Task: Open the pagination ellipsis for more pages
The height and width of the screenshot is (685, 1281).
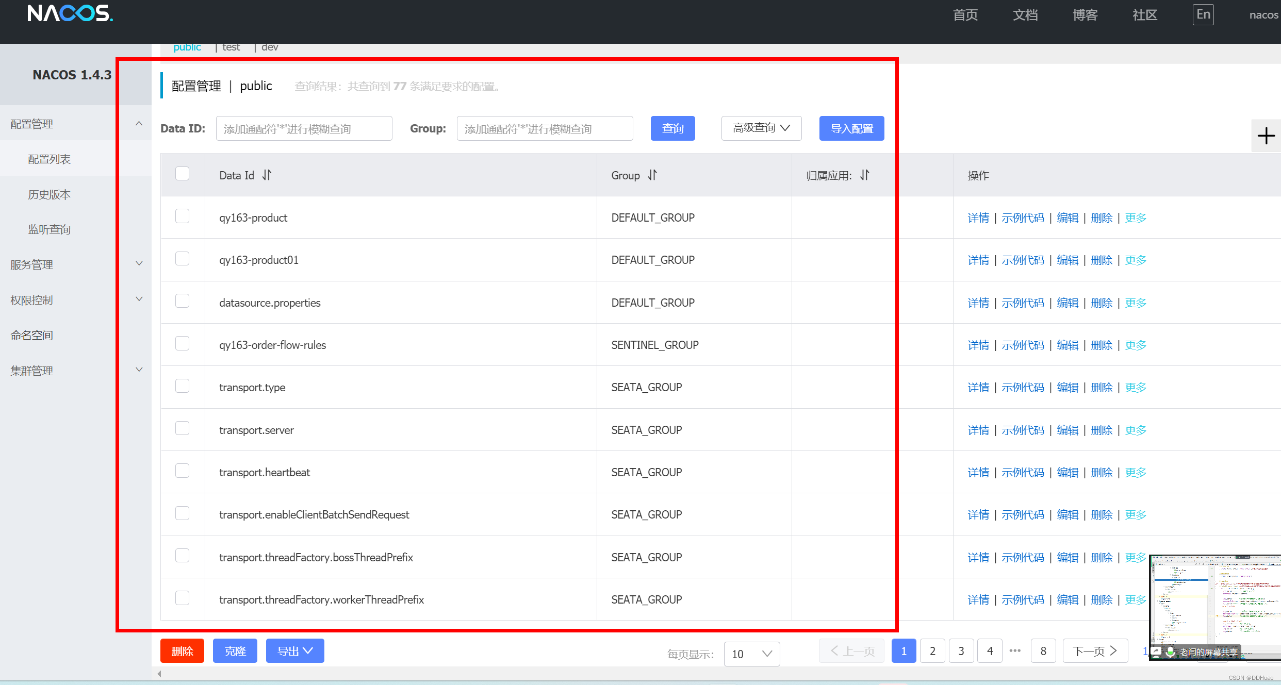Action: point(1015,651)
